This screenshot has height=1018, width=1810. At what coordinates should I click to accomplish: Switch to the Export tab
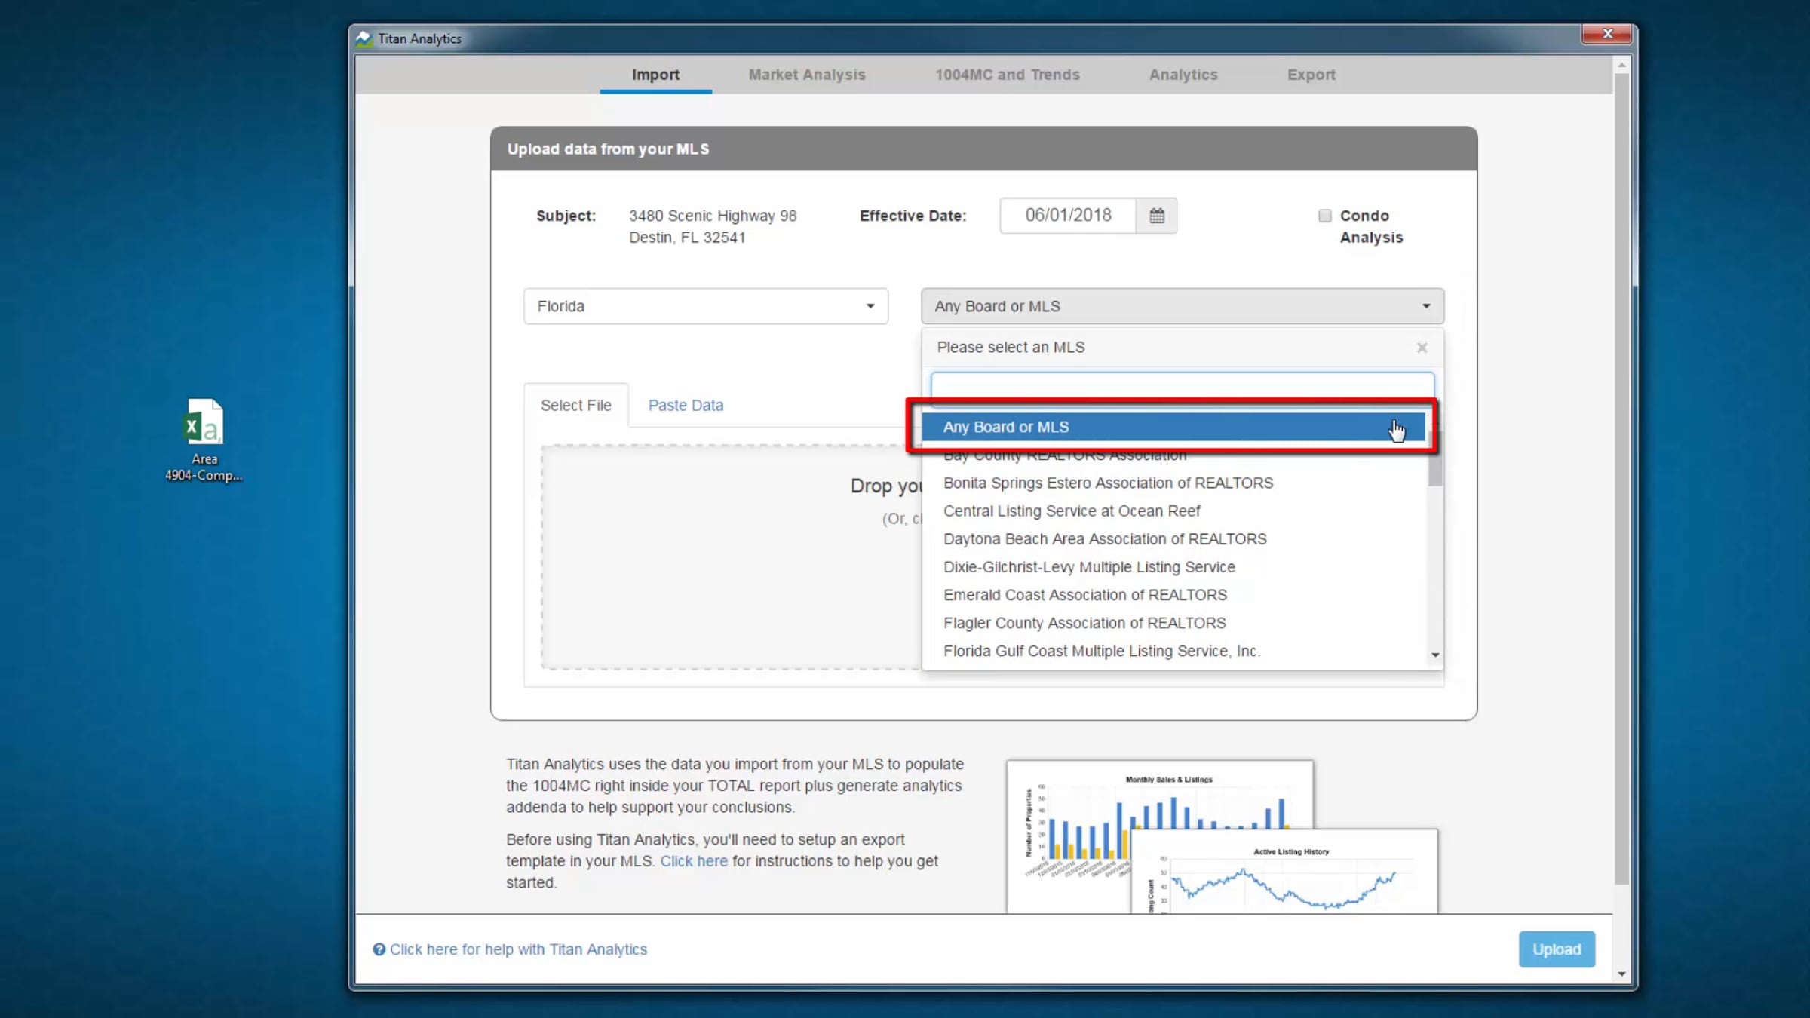tap(1311, 75)
